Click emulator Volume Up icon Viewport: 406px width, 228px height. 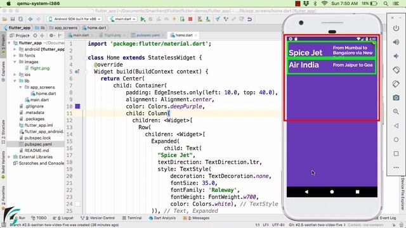coord(396,42)
